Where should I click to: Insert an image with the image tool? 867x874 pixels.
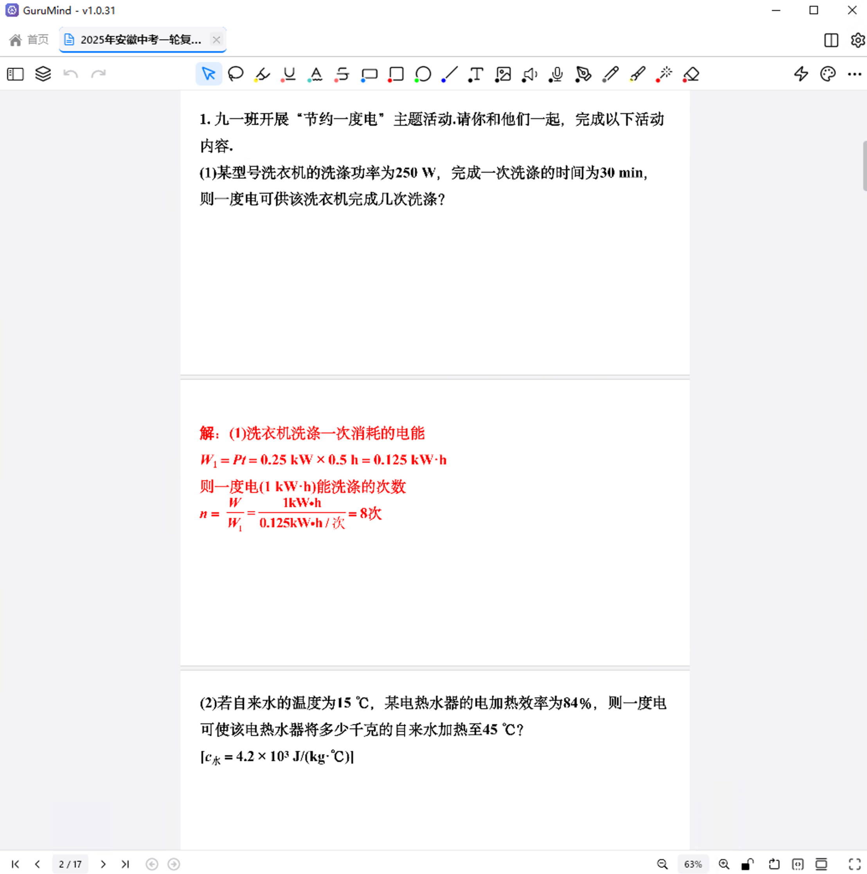(503, 74)
